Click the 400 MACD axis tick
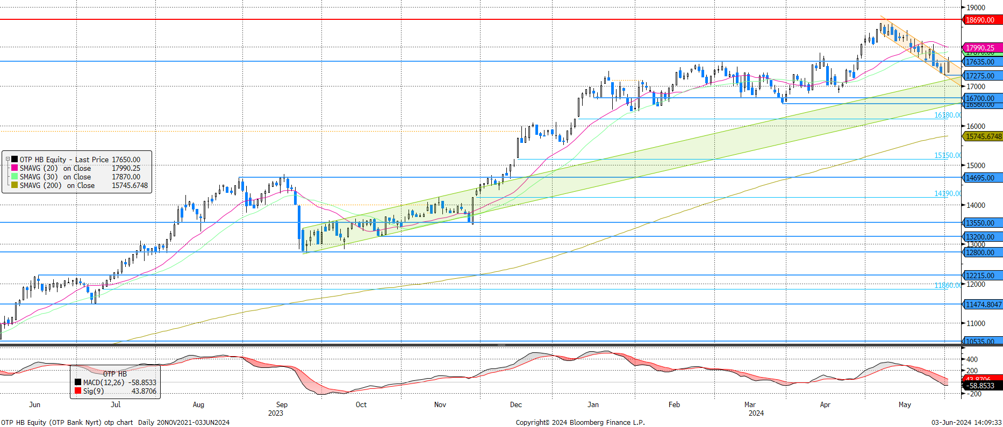 click(972, 359)
